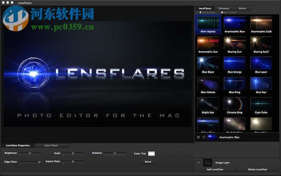Select the Image Layer thumbnail icon
Viewport: 281px width, 176px height.
207,162
